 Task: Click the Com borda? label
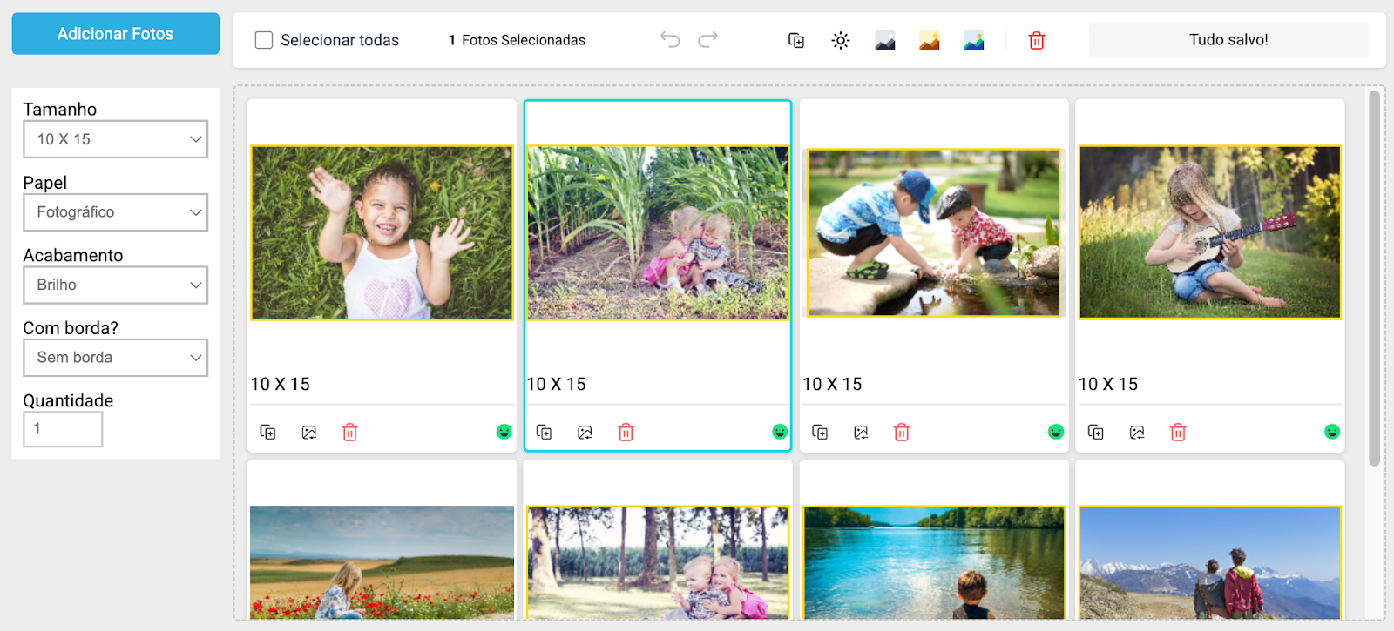coord(71,328)
